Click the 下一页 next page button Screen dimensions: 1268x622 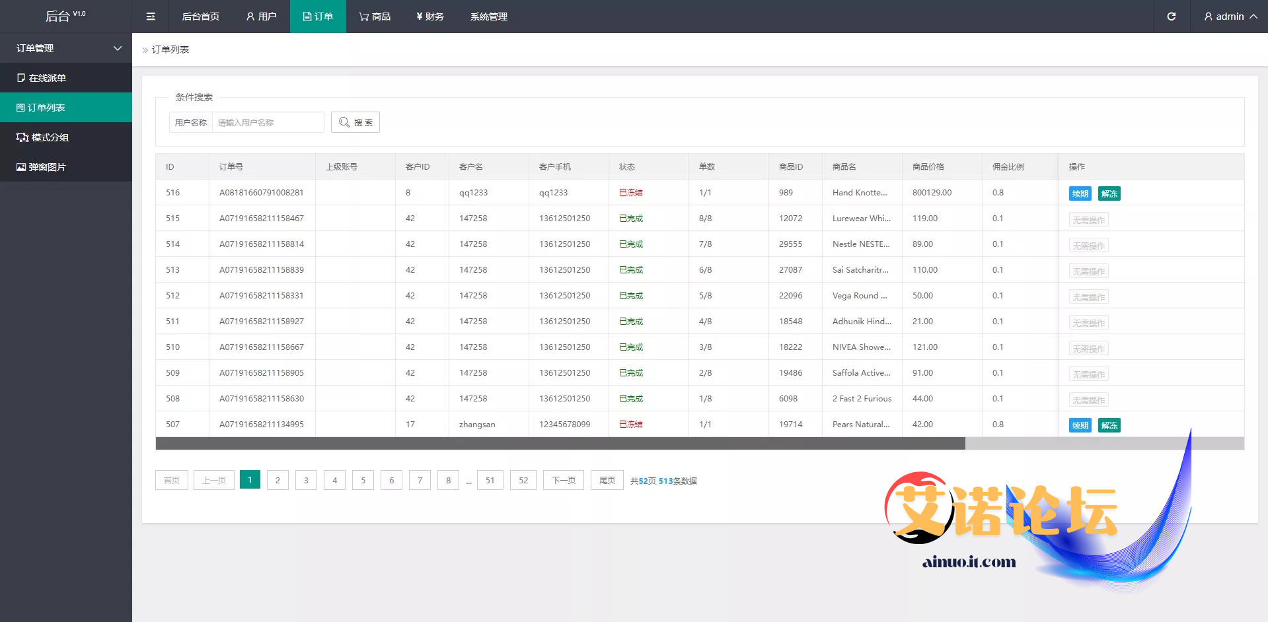coord(564,480)
